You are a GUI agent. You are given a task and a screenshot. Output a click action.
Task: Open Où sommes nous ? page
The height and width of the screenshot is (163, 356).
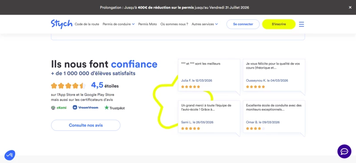(x=174, y=24)
